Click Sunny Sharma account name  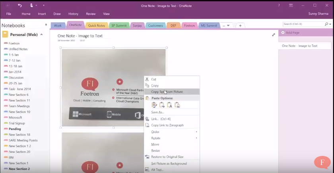(318, 13)
